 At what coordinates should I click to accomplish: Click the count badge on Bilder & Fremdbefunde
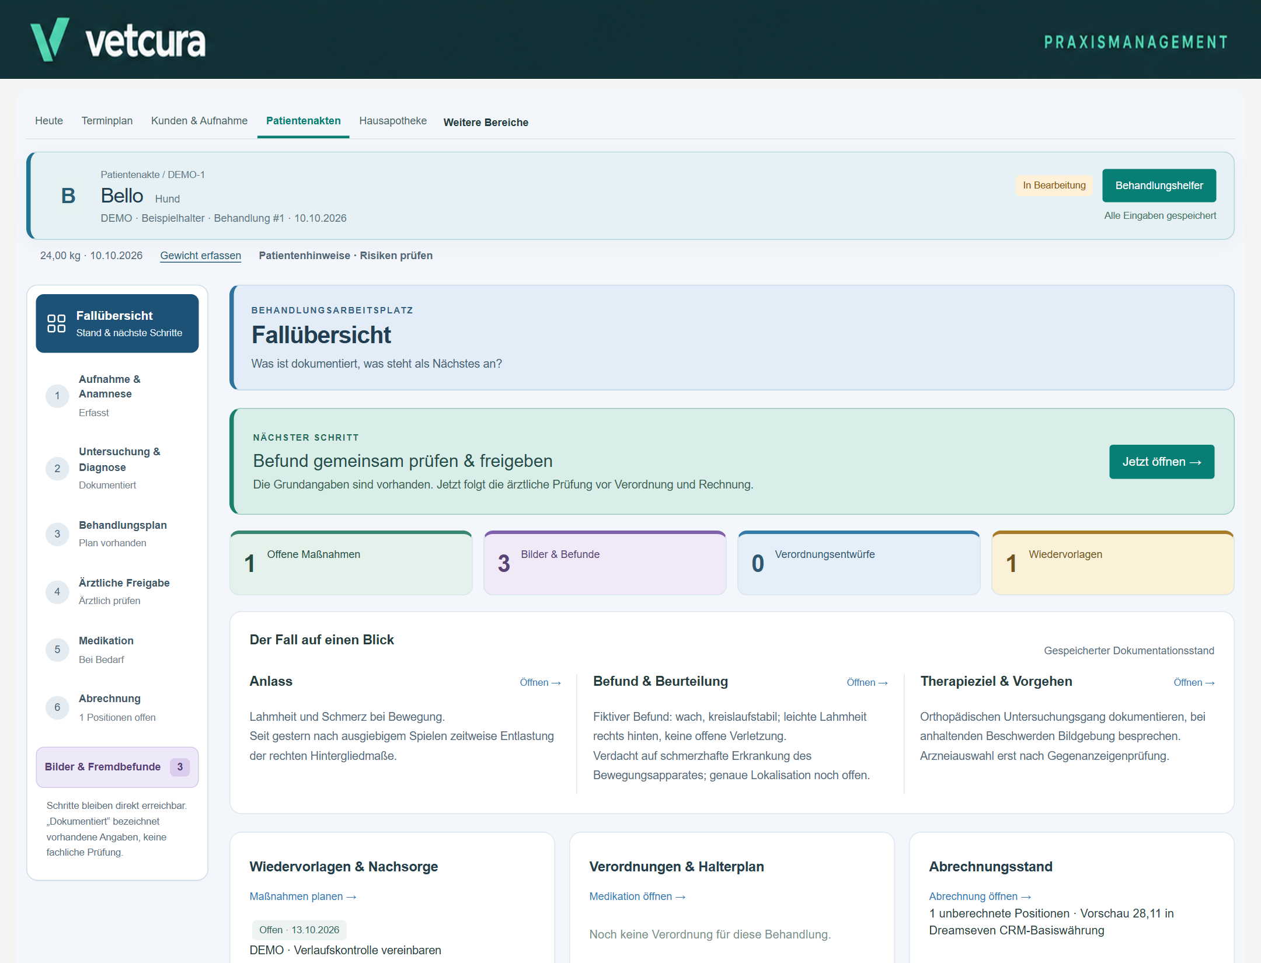tap(180, 767)
